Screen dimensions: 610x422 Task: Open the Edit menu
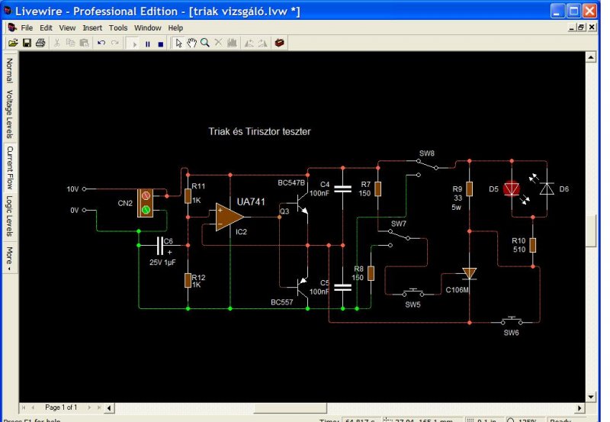[46, 28]
